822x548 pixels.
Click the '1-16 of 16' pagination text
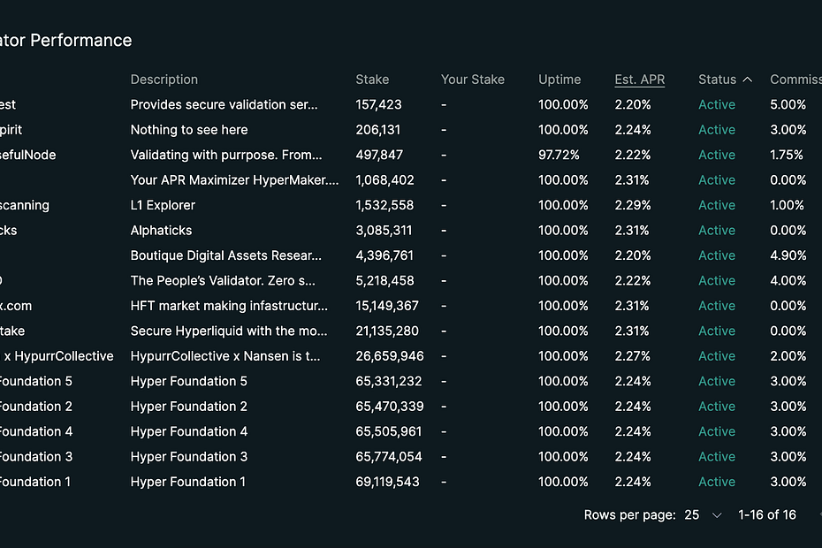click(767, 515)
